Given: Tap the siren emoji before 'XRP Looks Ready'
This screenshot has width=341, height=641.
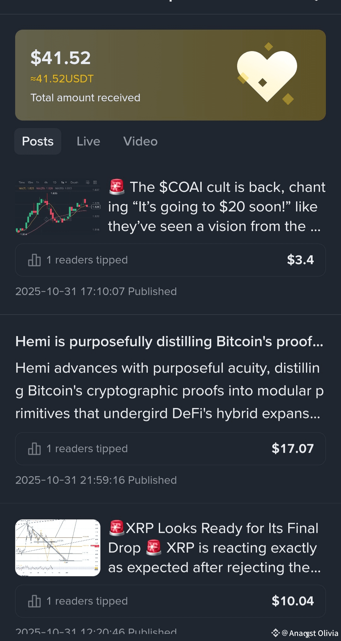Looking at the screenshot, I should (117, 528).
